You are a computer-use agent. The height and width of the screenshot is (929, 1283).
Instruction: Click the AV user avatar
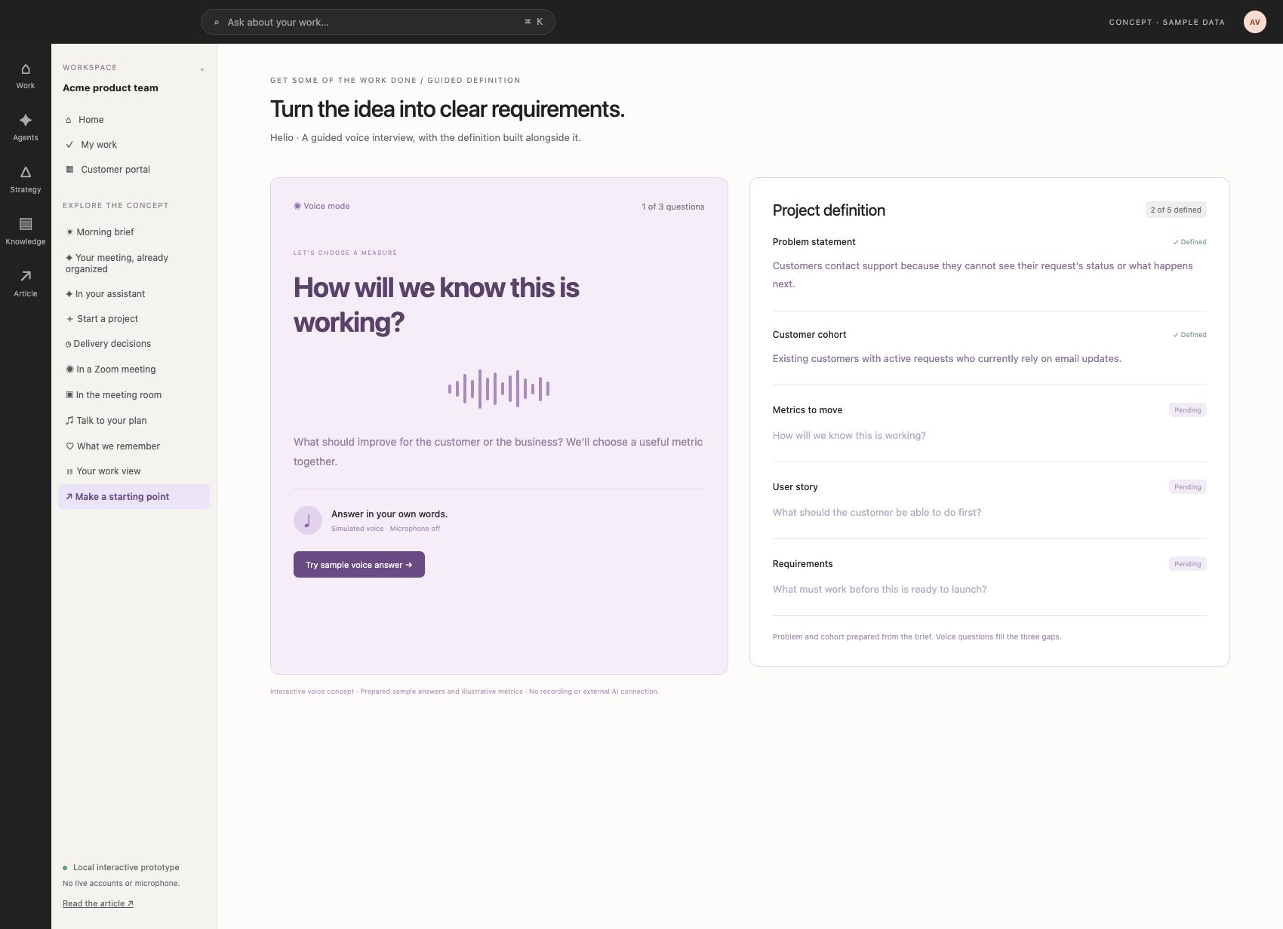(1254, 22)
